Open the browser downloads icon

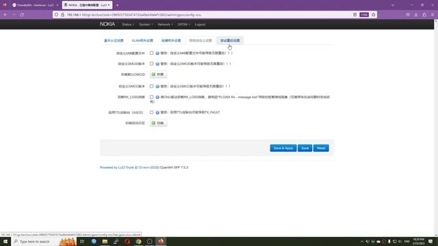[416, 15]
